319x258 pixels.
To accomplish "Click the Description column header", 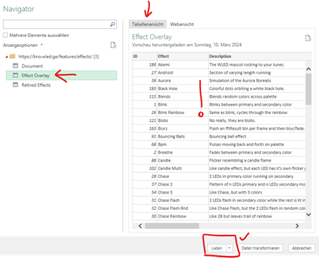I will [260, 56].
